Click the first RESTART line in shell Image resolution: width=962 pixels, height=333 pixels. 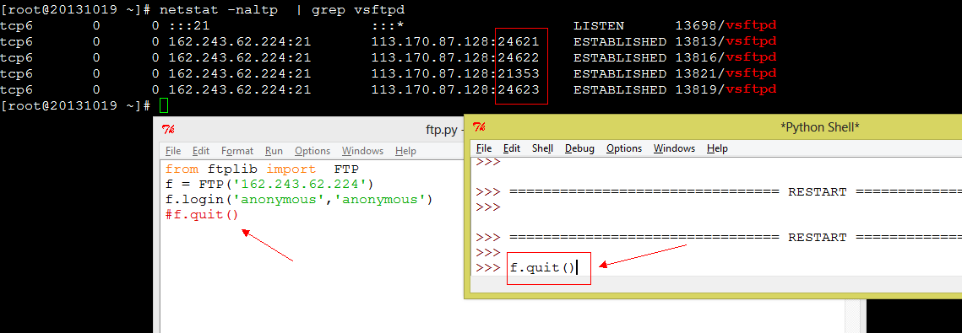(x=736, y=191)
